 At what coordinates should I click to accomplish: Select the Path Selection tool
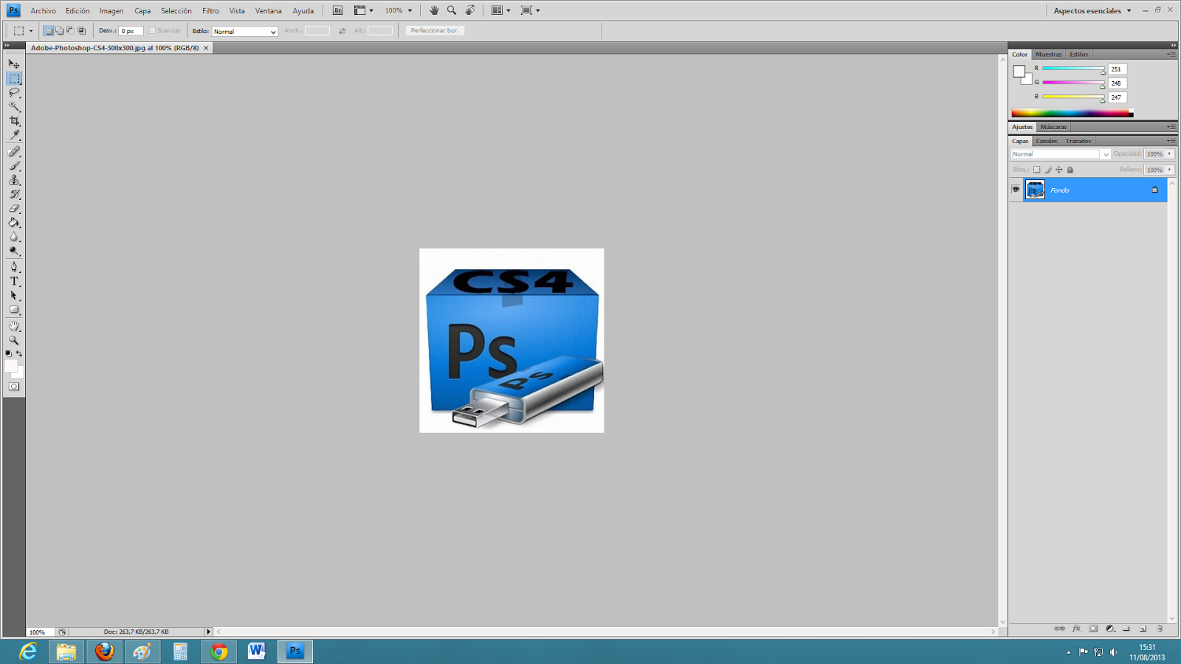point(14,296)
